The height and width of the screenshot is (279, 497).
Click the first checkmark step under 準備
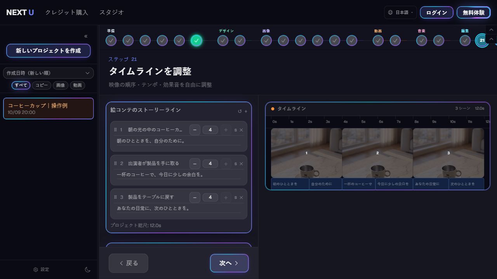[x=111, y=40]
